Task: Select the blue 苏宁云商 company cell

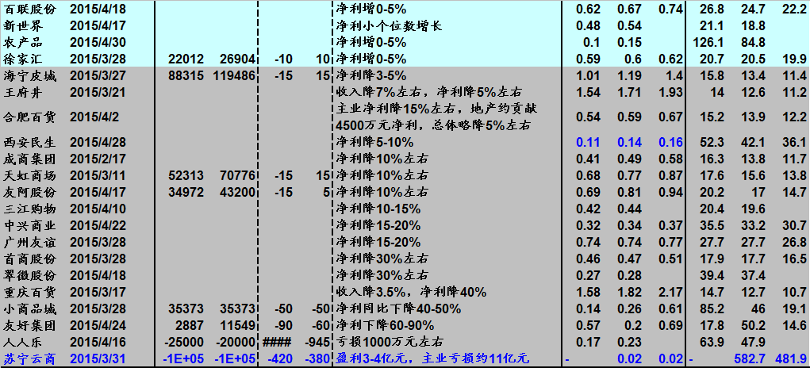Action: (29, 358)
